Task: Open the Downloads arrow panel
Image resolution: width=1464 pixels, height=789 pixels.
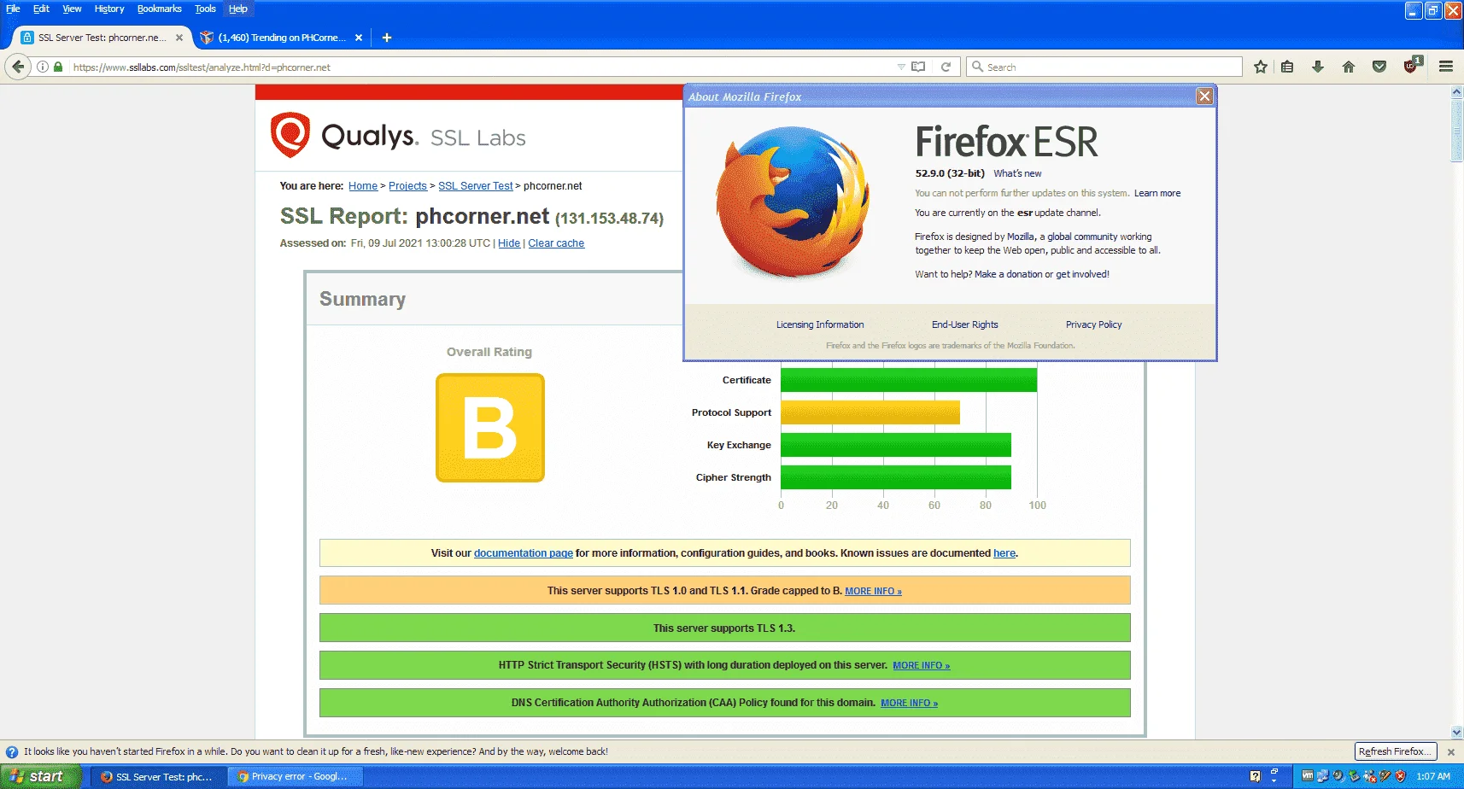Action: coord(1318,67)
